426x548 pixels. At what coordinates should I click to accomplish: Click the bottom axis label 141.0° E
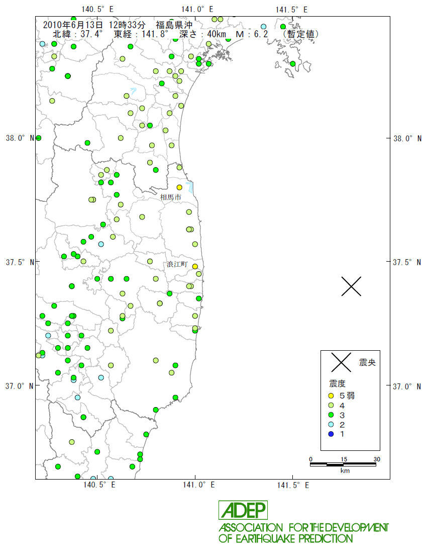point(199,485)
